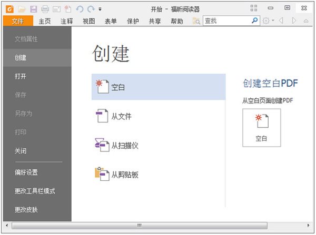Select 另存为 in the sidebar
Viewport: 316px width, 235px height.
click(x=37, y=114)
